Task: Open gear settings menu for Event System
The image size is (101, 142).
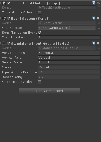Action: pos(98,18)
